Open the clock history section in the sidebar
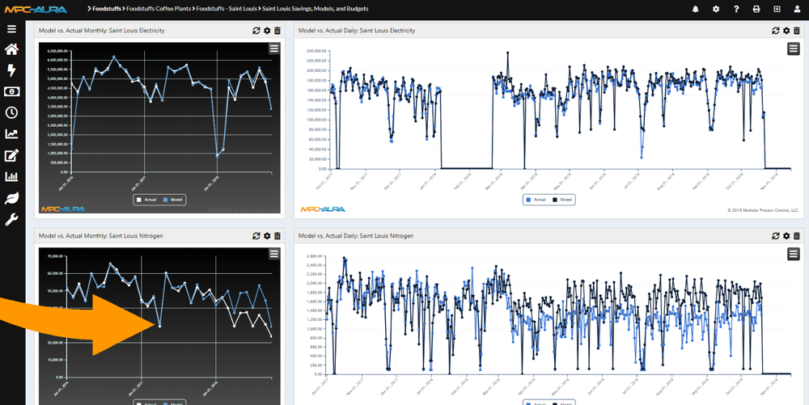809x405 pixels. [11, 112]
